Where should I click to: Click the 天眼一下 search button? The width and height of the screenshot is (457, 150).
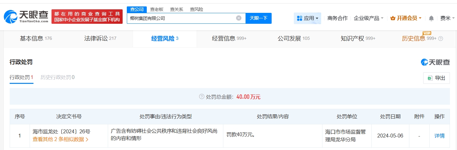click(258, 18)
